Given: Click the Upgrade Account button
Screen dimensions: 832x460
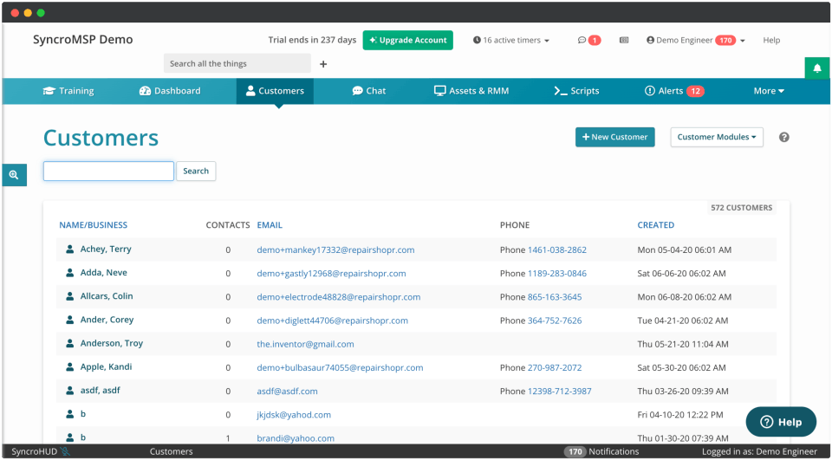Looking at the screenshot, I should [408, 41].
